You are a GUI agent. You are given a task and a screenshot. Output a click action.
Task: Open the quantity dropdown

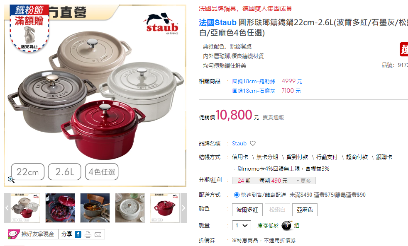242,225
